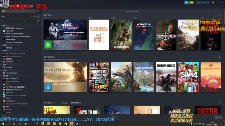Open the 最近游戏 shelf dropdown
The height and width of the screenshot is (126, 225).
click(49, 15)
